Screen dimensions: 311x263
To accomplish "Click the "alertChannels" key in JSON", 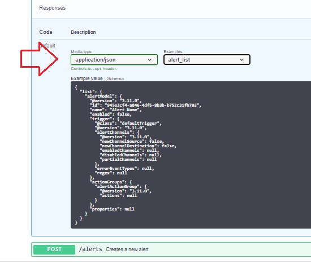I will [x=115, y=133].
